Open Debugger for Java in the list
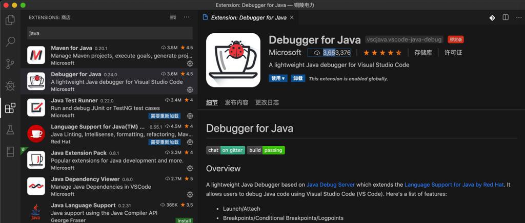The height and width of the screenshot is (223, 525). 109,81
